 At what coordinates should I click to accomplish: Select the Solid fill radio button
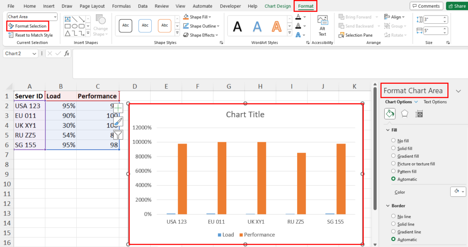(394, 148)
